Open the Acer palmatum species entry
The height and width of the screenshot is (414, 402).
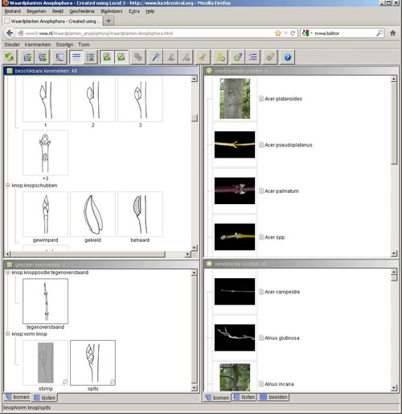(x=281, y=191)
